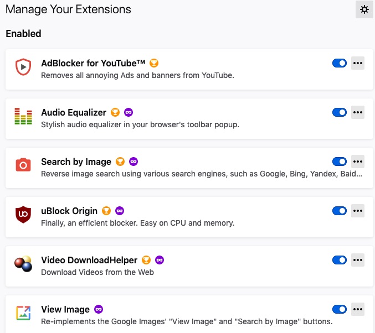
Task: Click "Finally, an efficient blocker" description
Action: pyautogui.click(x=138, y=223)
